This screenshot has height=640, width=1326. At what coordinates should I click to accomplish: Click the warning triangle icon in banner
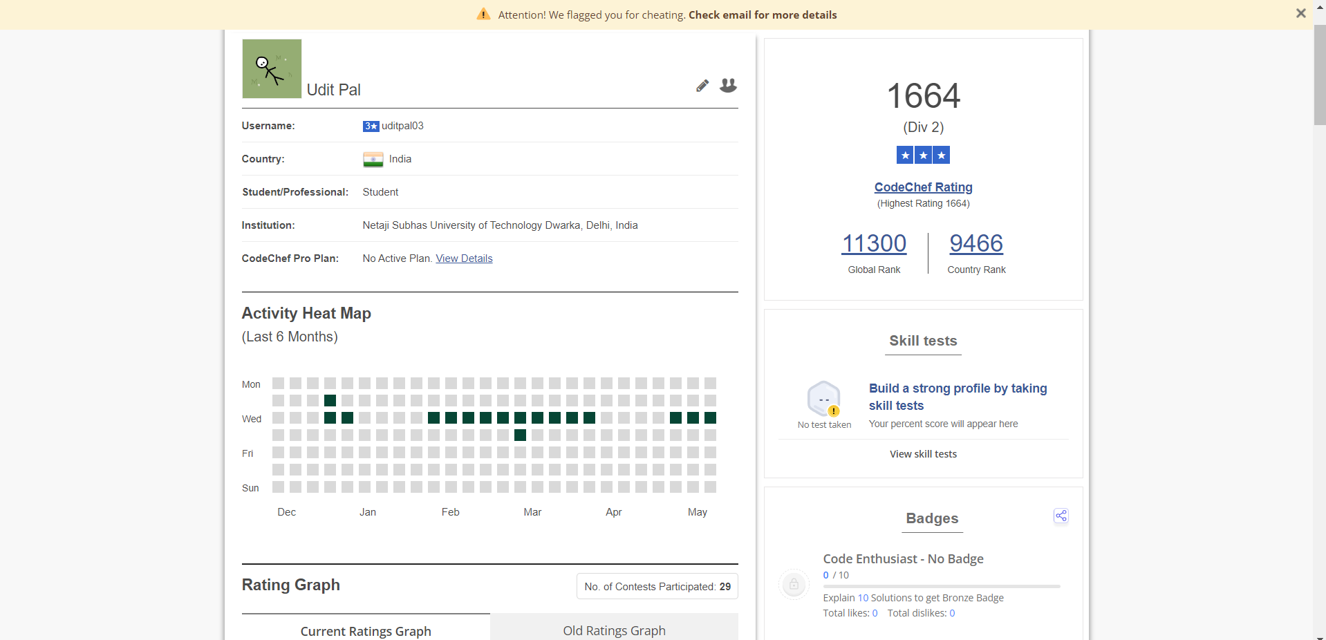[x=484, y=15]
